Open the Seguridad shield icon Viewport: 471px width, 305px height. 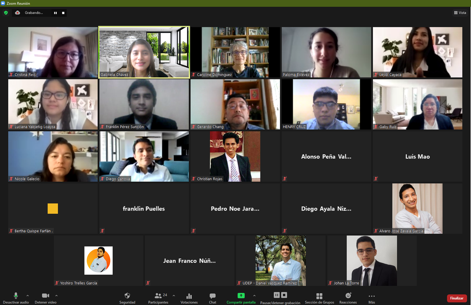[x=127, y=296]
